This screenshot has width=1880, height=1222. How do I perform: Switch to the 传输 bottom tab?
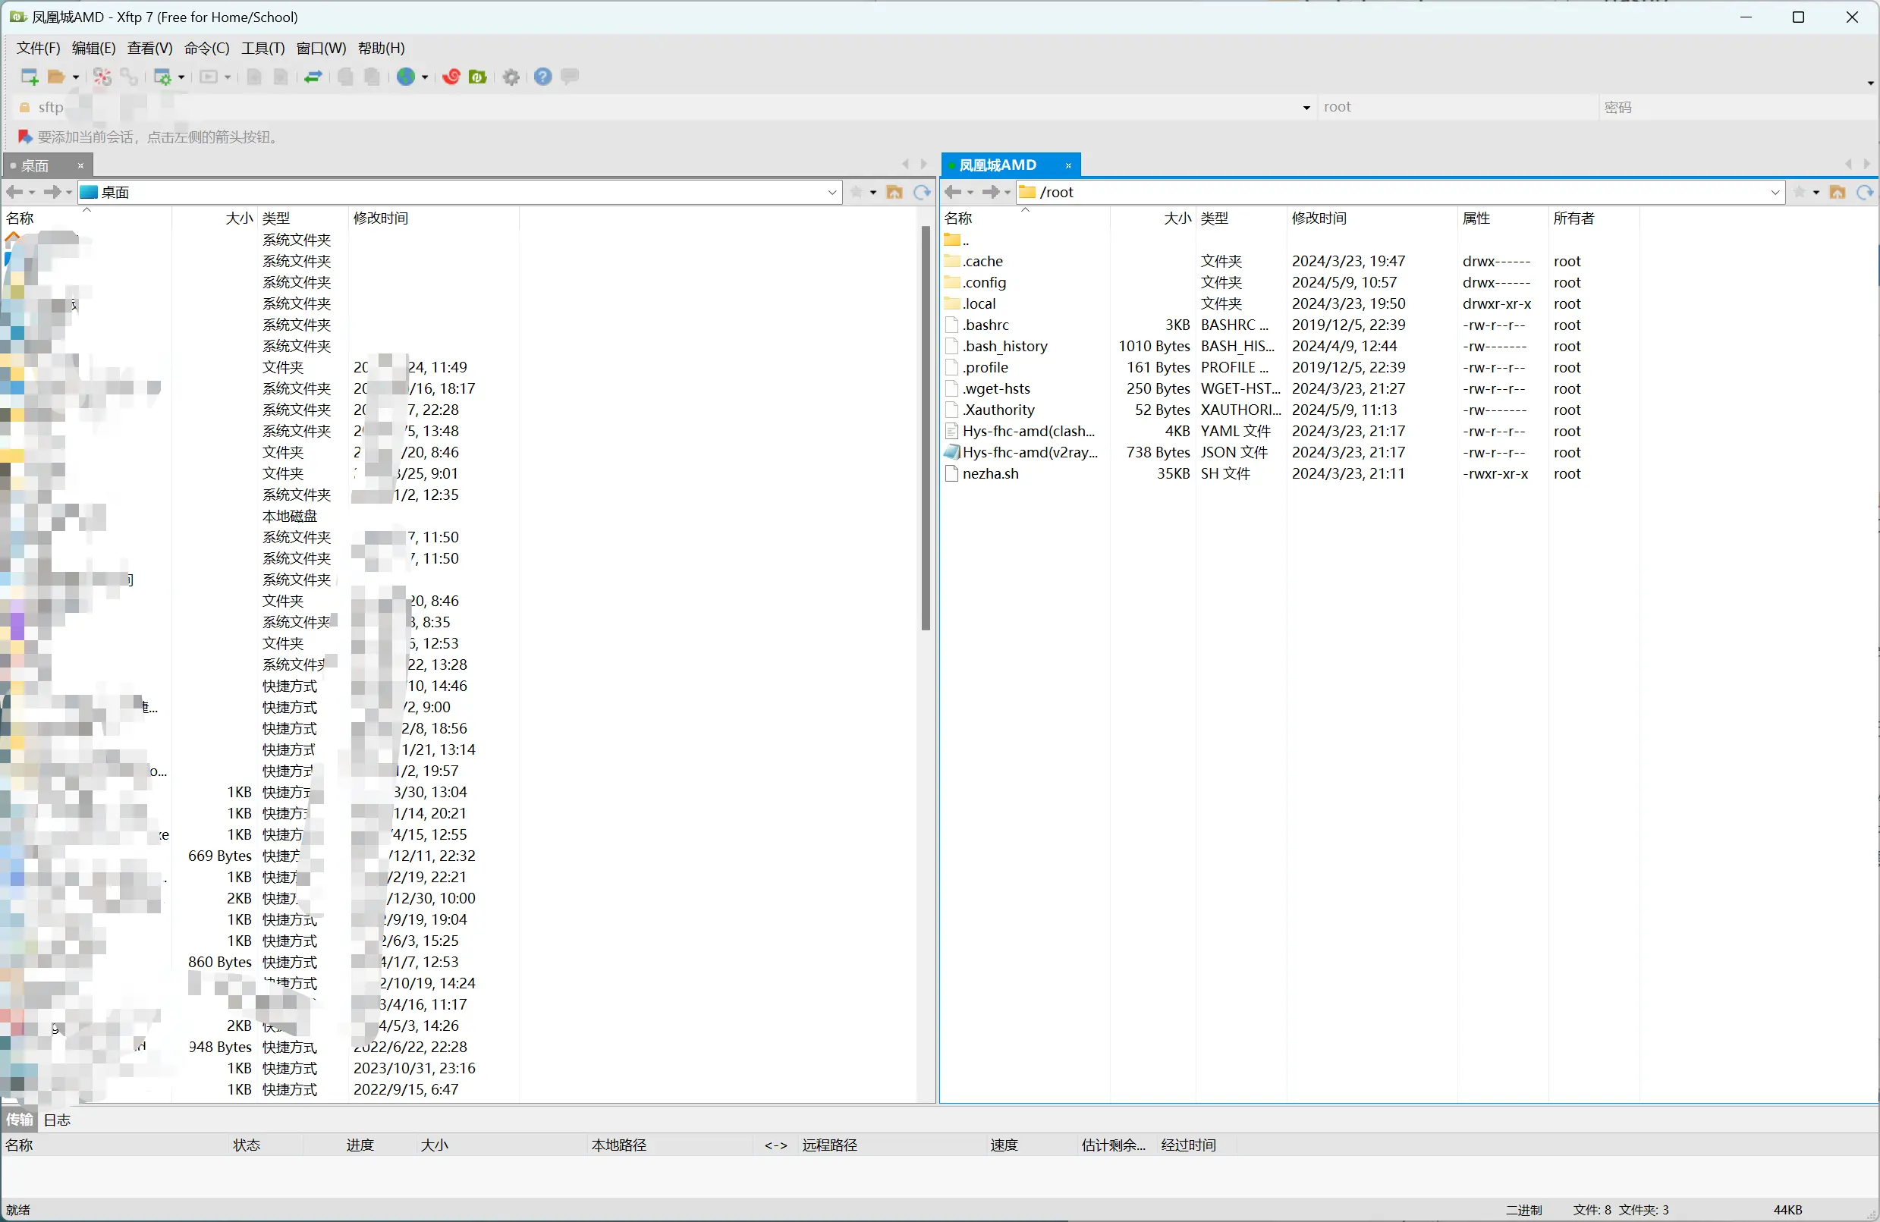[x=20, y=1120]
